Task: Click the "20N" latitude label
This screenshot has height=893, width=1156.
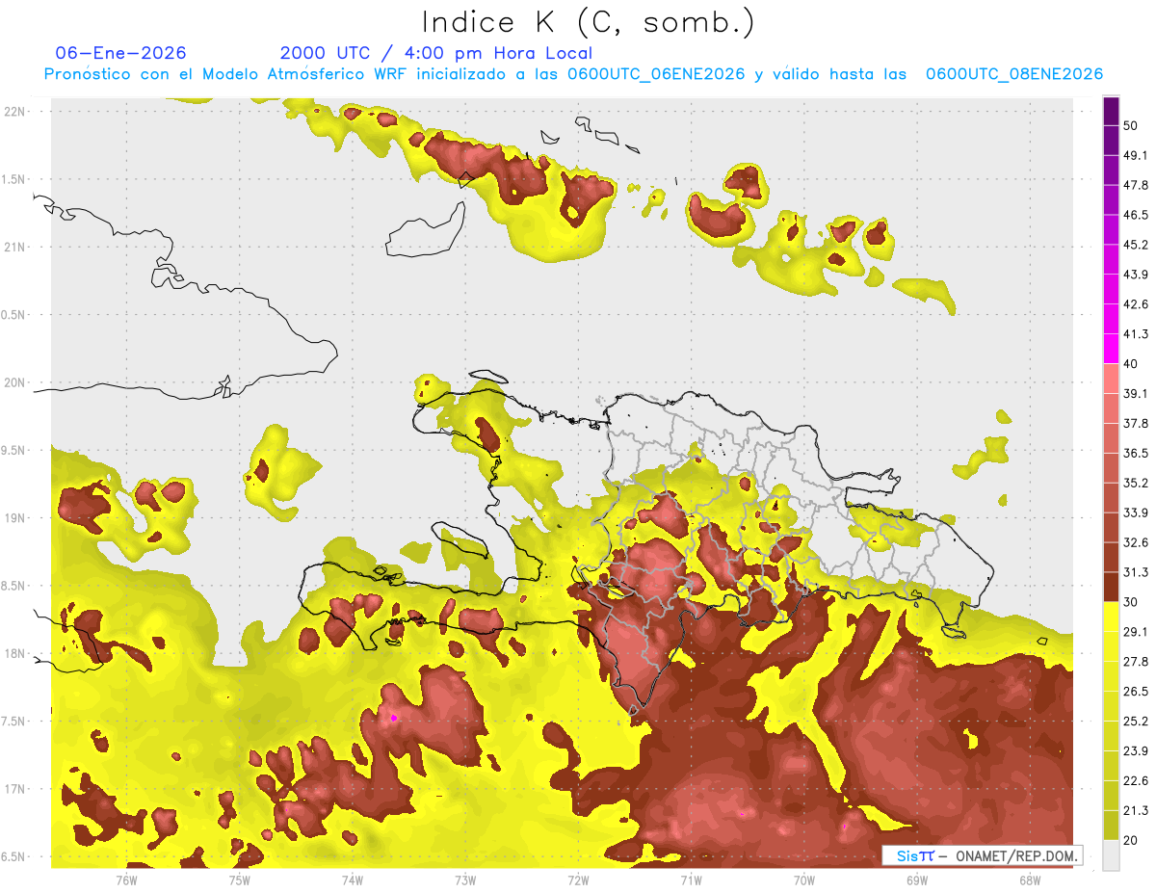Action: (15, 382)
